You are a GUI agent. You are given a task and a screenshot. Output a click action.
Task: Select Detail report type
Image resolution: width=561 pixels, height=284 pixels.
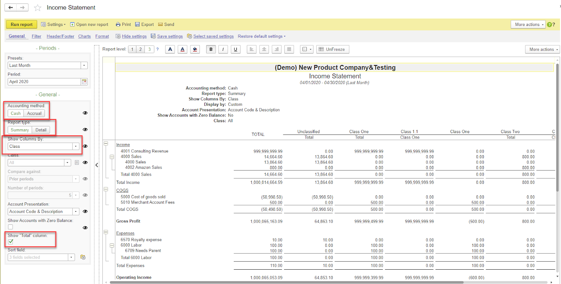pyautogui.click(x=41, y=130)
